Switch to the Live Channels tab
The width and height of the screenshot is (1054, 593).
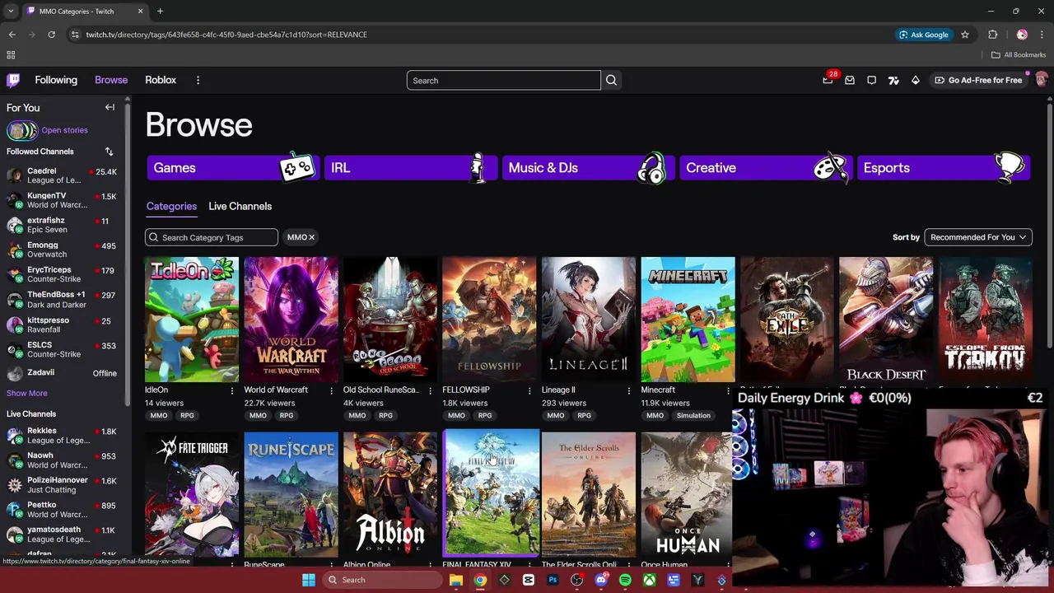point(240,206)
